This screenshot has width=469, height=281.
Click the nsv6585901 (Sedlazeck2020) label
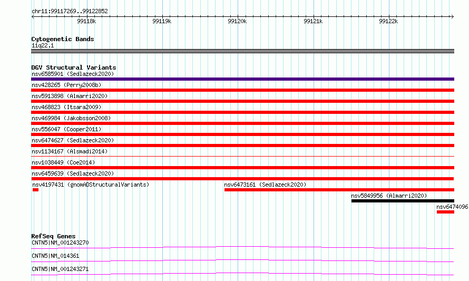pos(73,74)
